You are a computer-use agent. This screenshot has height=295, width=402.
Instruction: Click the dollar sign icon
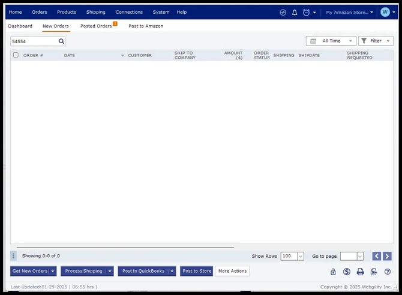point(347,272)
